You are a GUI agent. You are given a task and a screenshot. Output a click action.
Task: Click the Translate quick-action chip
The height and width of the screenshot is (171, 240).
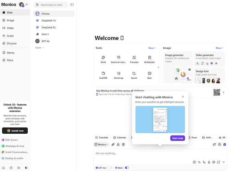click(101, 138)
